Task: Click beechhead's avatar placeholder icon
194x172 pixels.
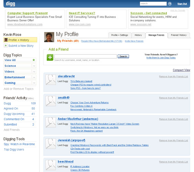Action: (x=50, y=165)
